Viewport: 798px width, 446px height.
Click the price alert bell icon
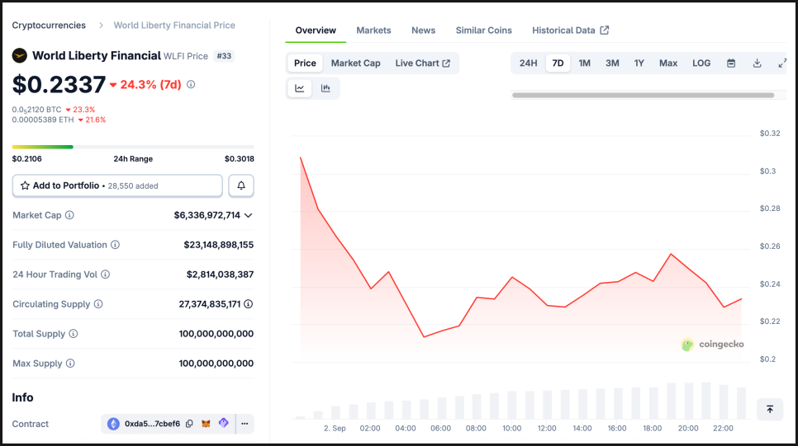pos(241,186)
